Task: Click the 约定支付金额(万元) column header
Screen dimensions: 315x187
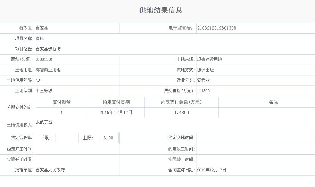Action: tap(181, 102)
